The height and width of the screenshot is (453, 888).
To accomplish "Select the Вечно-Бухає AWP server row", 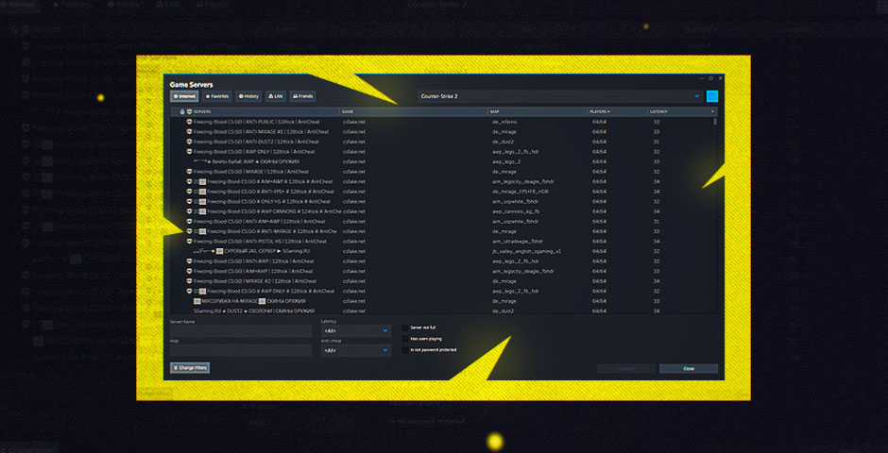I will (x=443, y=161).
